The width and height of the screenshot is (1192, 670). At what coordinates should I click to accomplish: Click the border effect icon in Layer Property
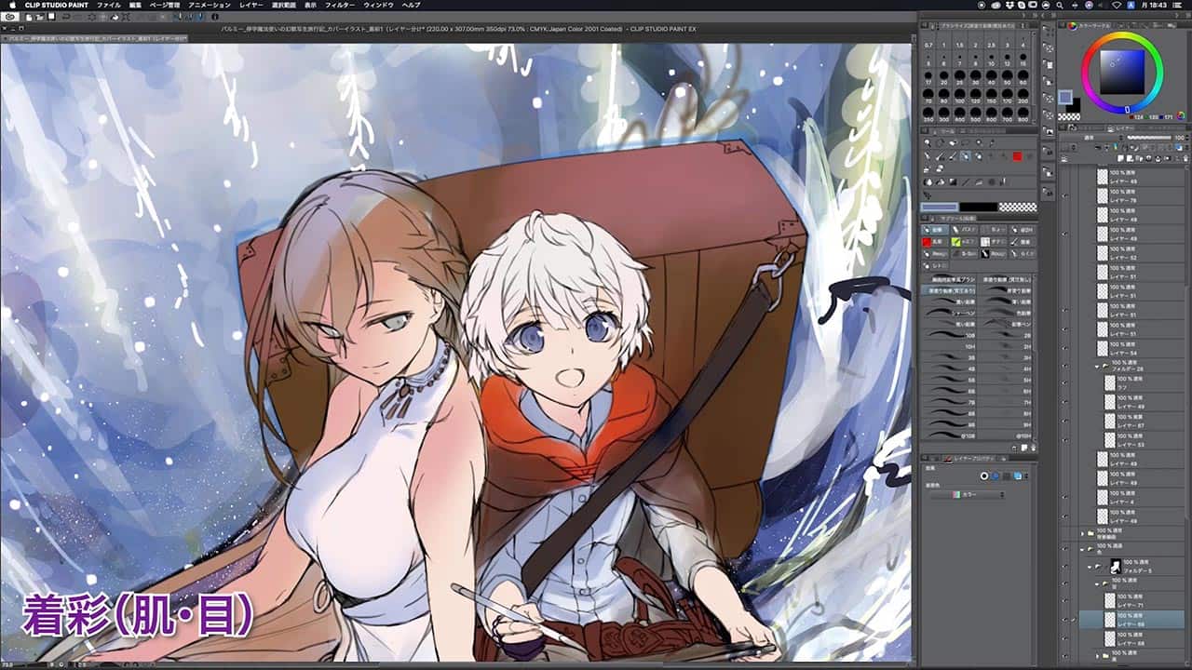click(984, 476)
